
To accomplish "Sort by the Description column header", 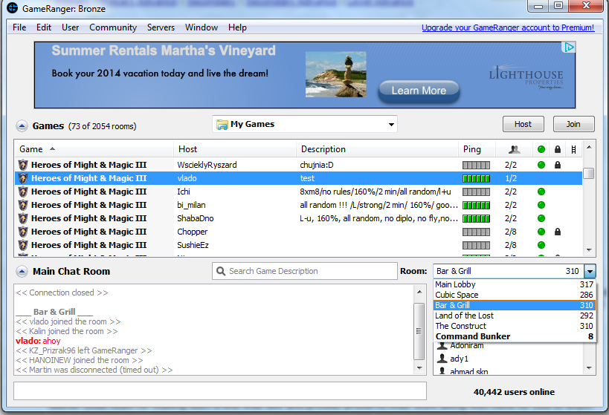I will click(377, 149).
